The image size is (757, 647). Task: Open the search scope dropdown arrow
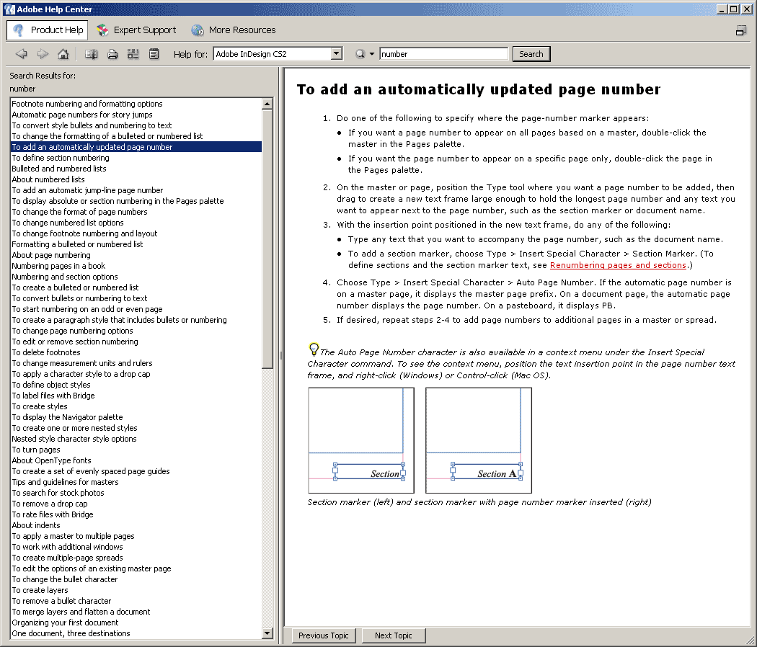pos(372,54)
